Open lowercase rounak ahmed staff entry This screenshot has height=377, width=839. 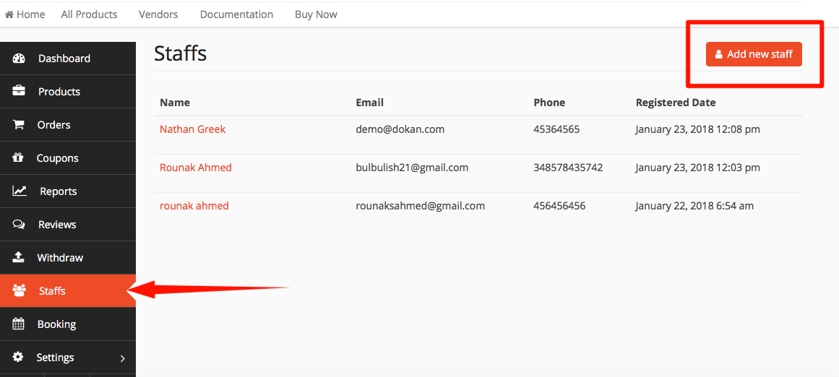tap(194, 205)
